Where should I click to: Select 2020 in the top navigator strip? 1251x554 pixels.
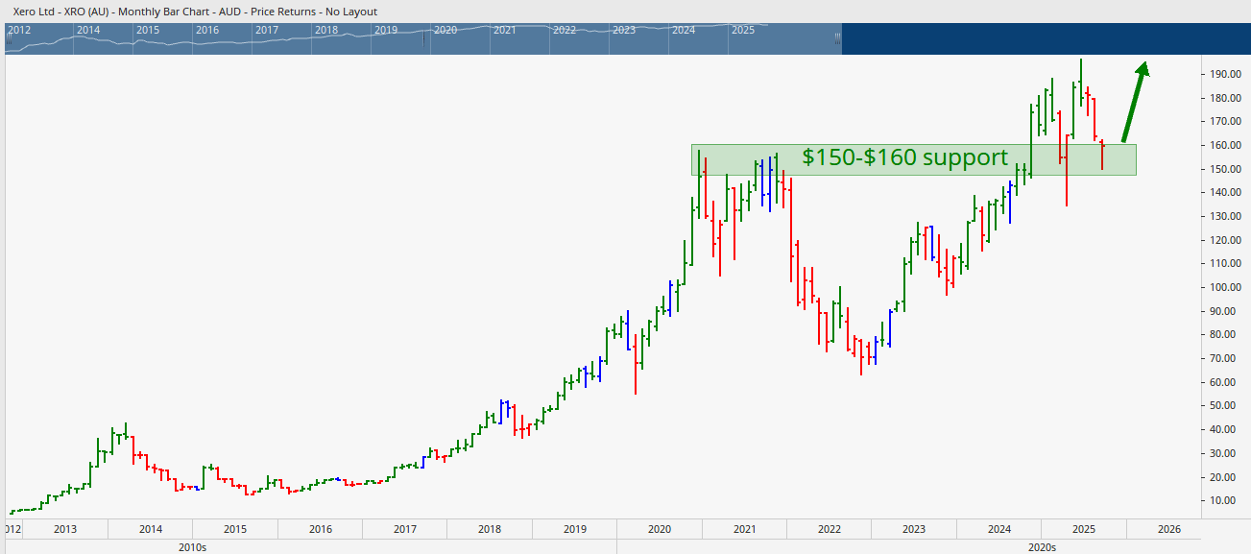click(445, 30)
